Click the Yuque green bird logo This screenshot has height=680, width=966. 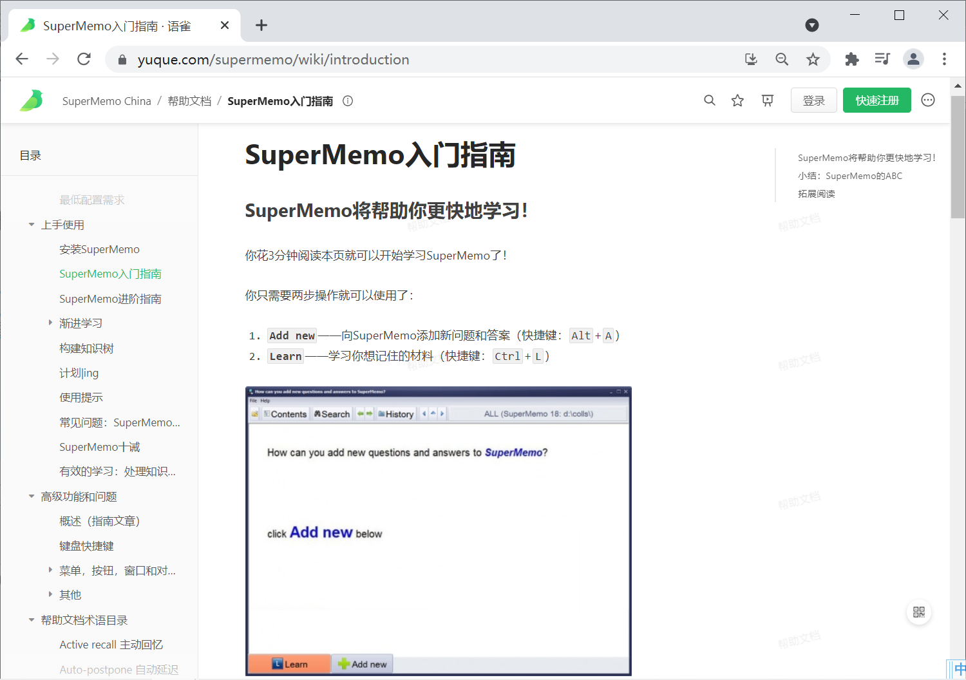coord(31,100)
